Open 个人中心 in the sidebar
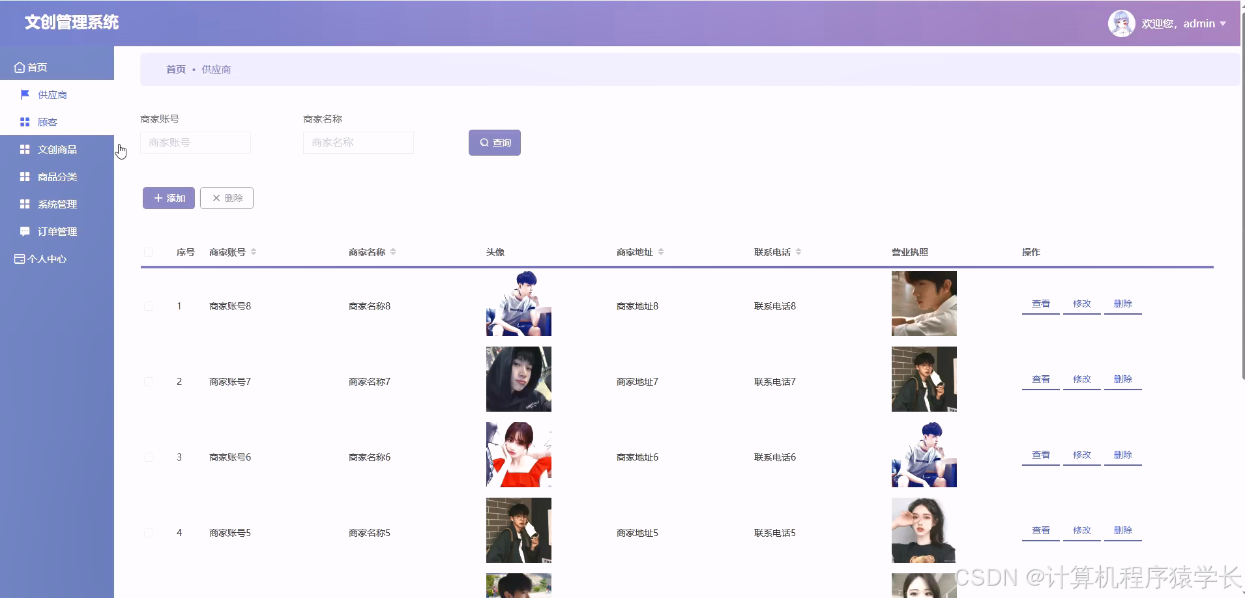This screenshot has height=598, width=1245. coord(57,259)
